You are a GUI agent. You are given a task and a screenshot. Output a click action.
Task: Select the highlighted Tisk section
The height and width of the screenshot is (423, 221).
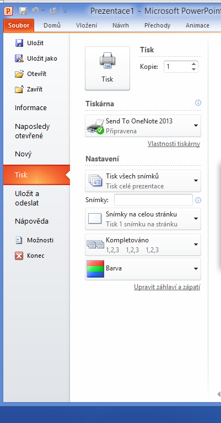coord(36,175)
